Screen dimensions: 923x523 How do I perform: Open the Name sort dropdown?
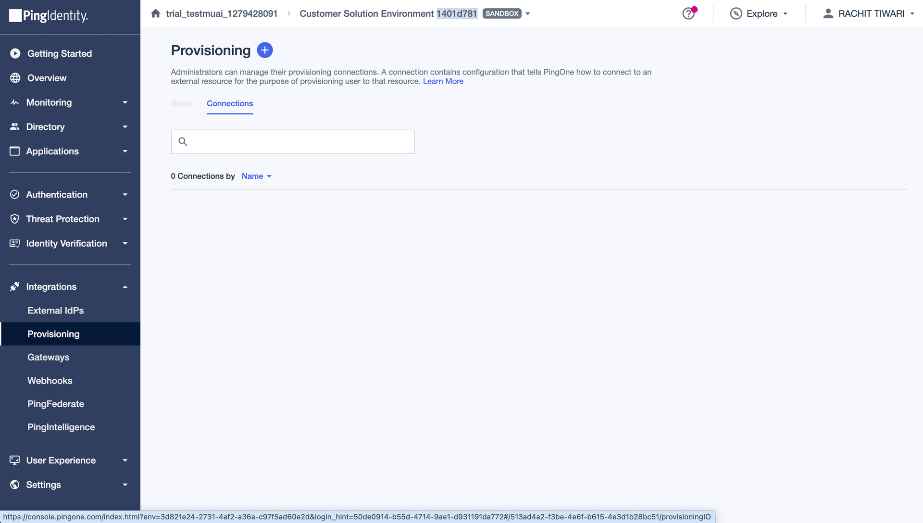click(x=256, y=176)
